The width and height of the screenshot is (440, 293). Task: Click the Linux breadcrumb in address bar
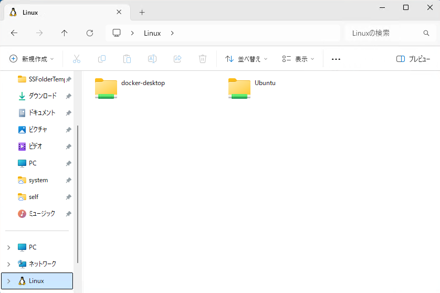pos(152,33)
